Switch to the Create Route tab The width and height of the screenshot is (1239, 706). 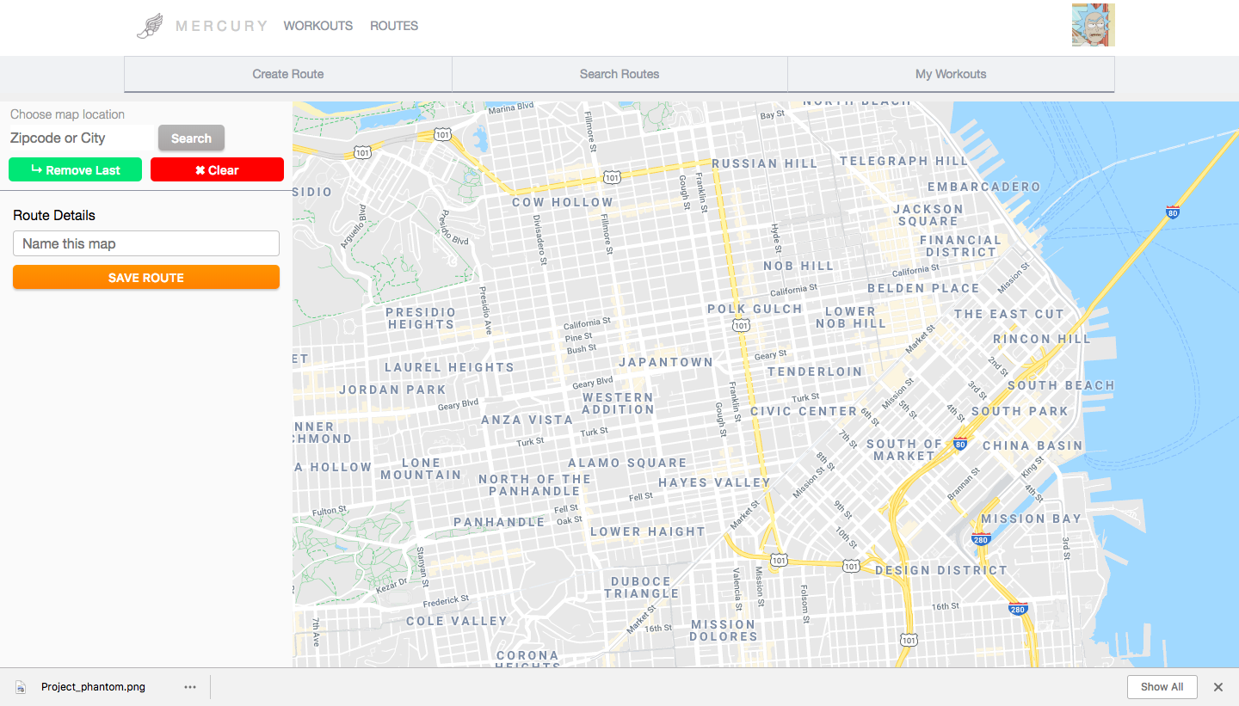pos(288,74)
